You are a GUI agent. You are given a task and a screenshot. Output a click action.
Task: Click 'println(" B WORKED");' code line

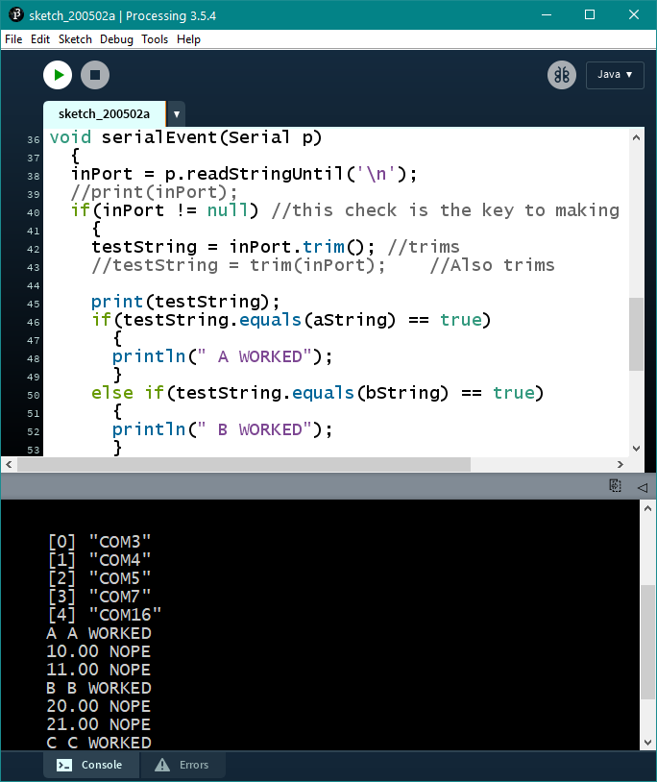[x=222, y=429]
